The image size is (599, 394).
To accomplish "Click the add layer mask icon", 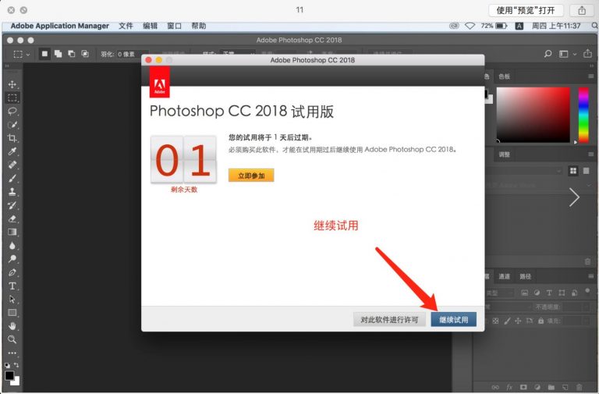I will pyautogui.click(x=523, y=387).
